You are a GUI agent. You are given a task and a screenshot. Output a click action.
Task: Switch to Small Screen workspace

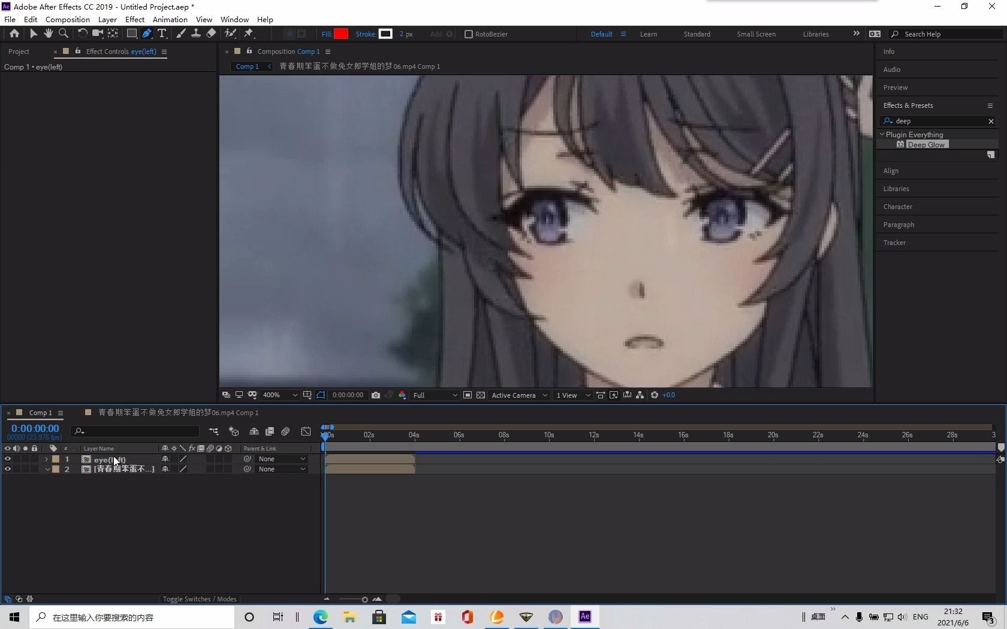(x=756, y=34)
